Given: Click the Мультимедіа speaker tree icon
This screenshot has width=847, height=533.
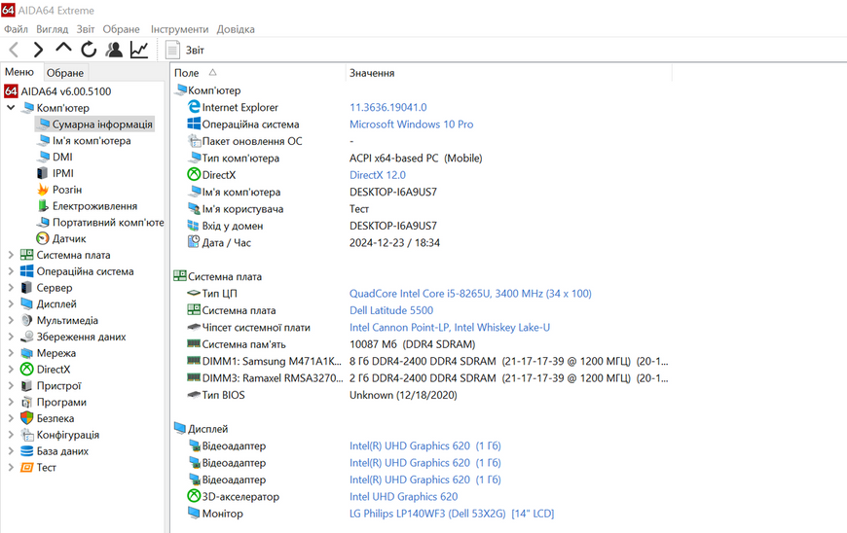Looking at the screenshot, I should tap(26, 320).
